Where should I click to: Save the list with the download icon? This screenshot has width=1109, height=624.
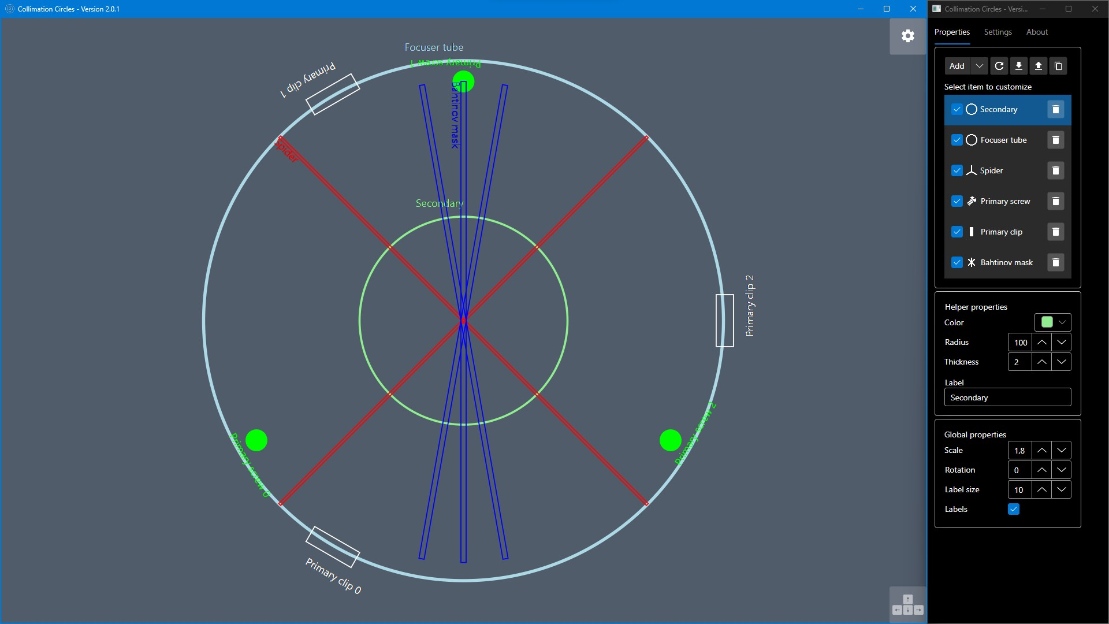(x=1018, y=66)
